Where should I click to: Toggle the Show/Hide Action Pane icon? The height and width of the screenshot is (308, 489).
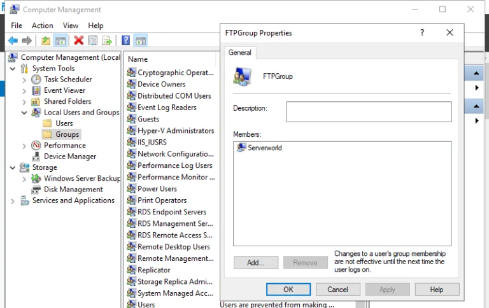click(x=141, y=41)
